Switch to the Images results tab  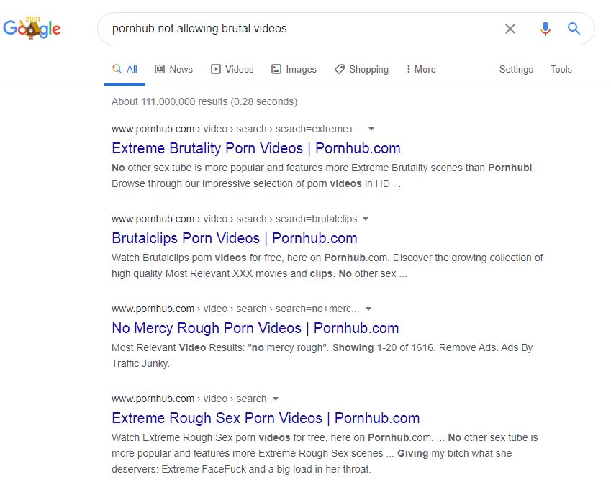294,70
